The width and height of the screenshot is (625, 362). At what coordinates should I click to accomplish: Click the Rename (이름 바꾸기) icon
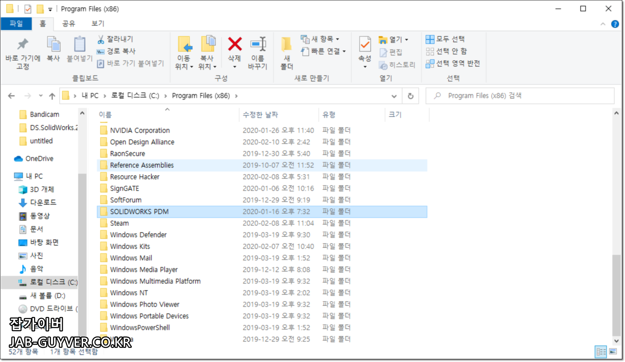point(258,44)
